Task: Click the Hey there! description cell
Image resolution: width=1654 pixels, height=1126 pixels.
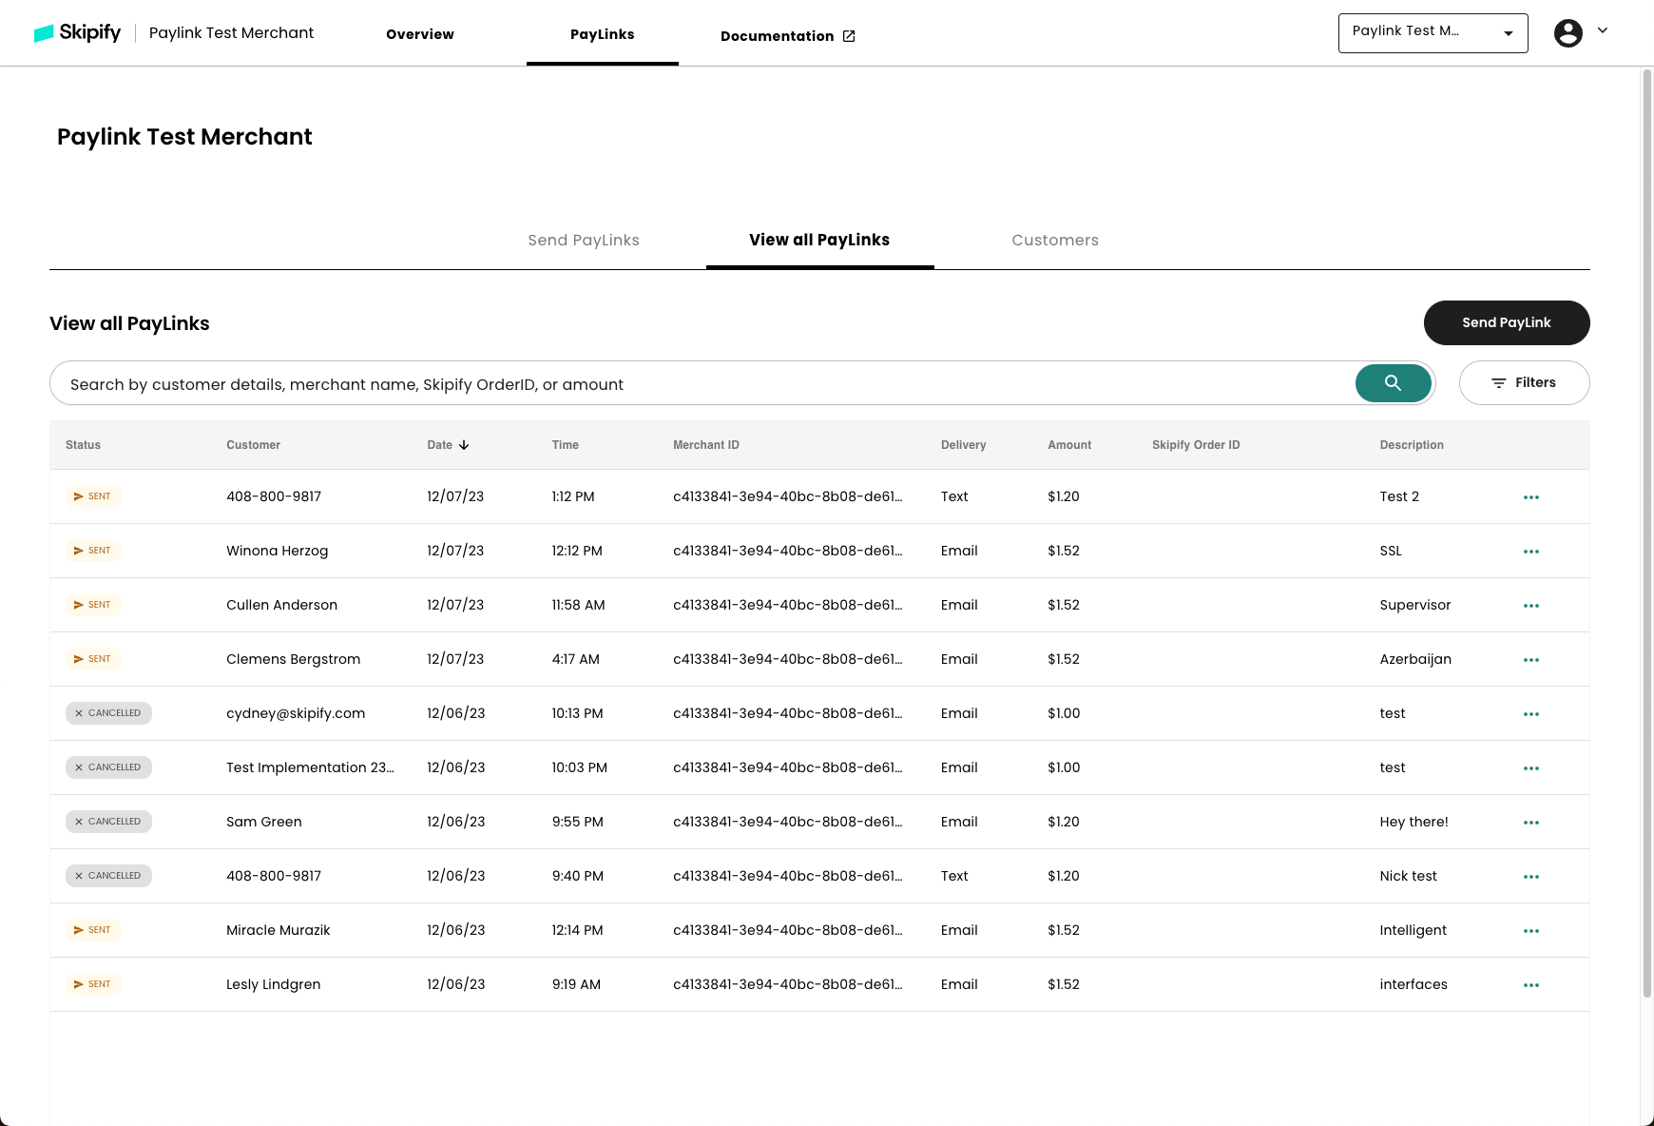Action: [x=1414, y=823]
